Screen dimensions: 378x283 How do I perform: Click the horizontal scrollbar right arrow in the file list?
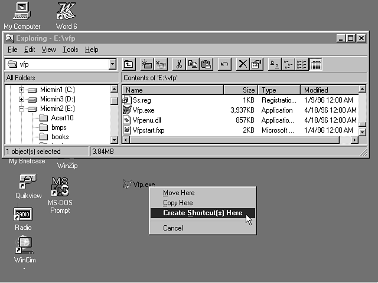pos(354,140)
